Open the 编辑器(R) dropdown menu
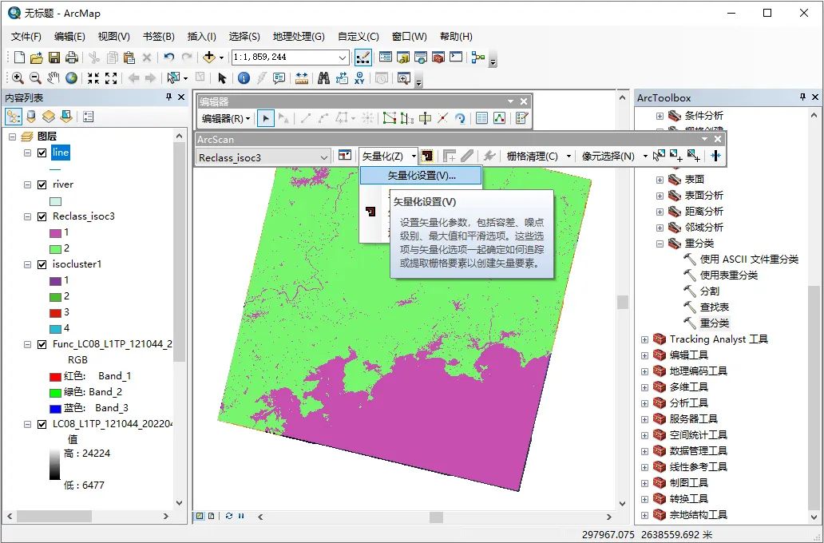The width and height of the screenshot is (824, 543). click(x=226, y=118)
